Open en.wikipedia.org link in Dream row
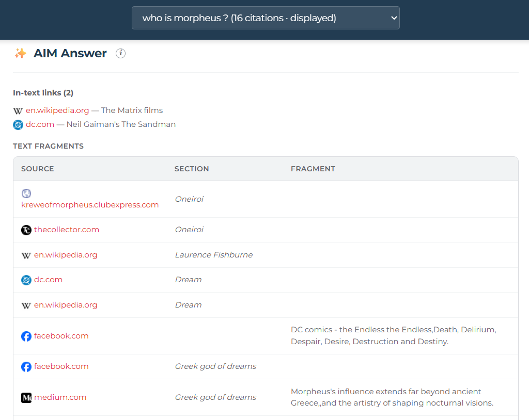529x420 pixels. tap(66, 305)
